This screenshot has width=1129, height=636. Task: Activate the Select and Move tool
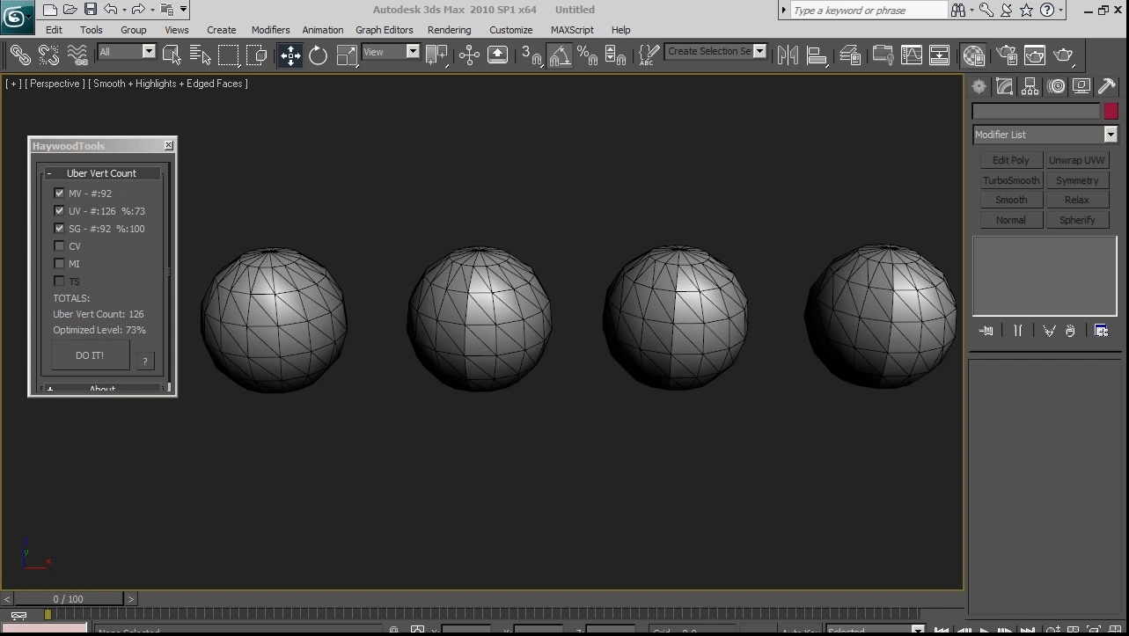(290, 55)
